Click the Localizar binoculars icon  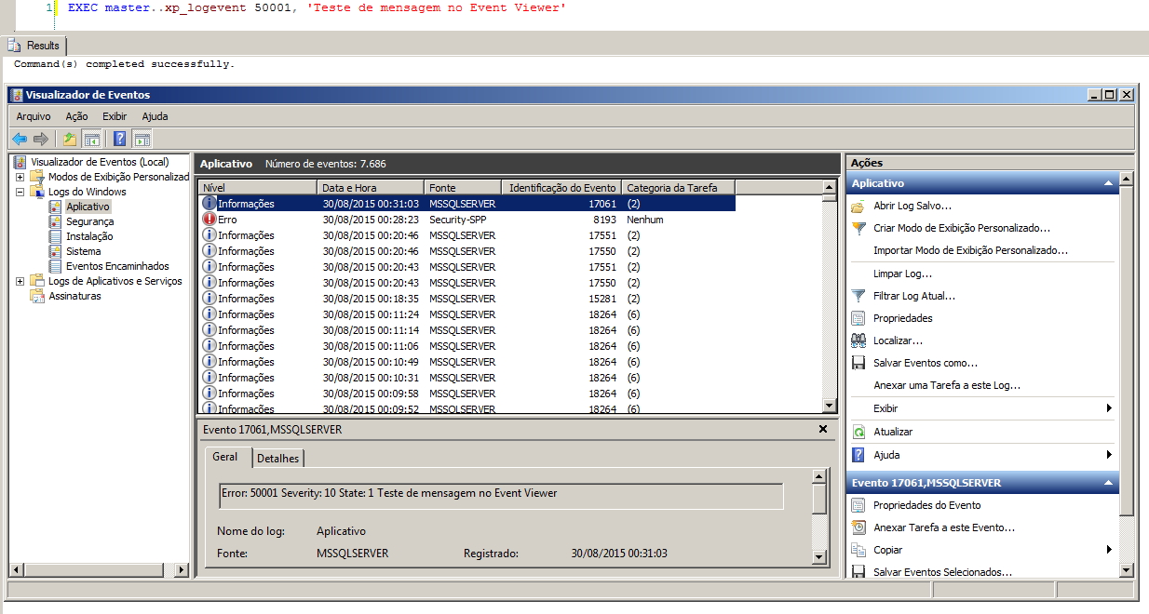coord(858,340)
